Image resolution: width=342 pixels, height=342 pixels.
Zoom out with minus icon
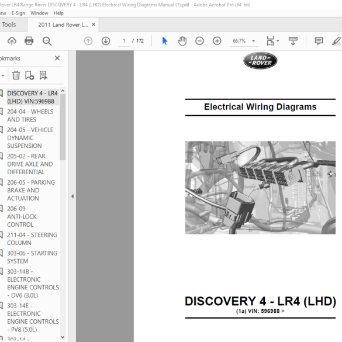coord(199,41)
